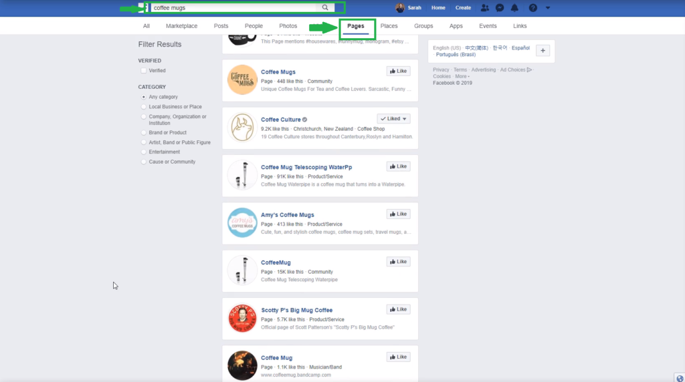
Task: Like the Coffee Mug musician page
Action: coord(398,357)
